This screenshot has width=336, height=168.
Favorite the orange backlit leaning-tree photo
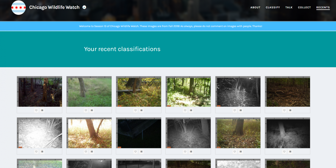coord(86,151)
